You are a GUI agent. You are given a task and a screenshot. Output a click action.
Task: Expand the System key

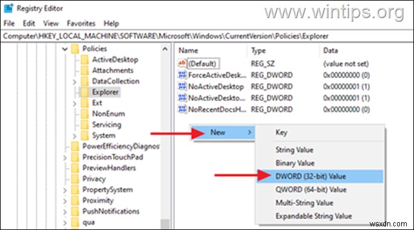[75, 136]
